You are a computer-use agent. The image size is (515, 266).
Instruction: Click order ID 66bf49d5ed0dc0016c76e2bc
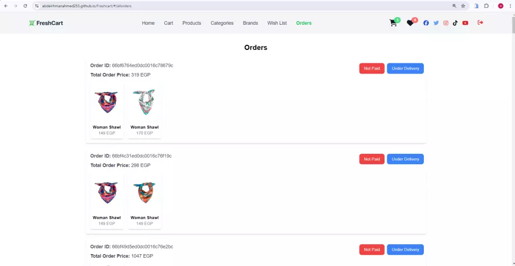point(143,246)
